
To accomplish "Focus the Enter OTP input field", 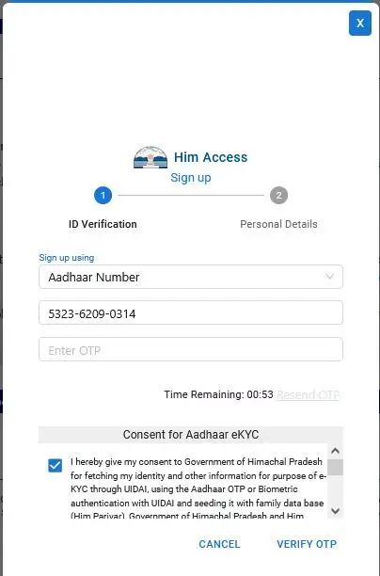I will coord(191,349).
